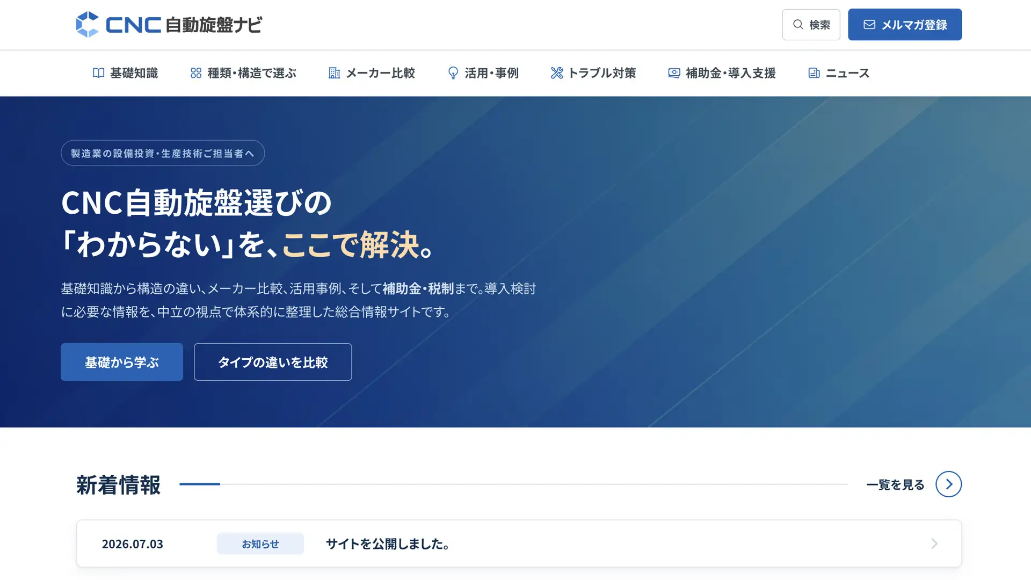The width and height of the screenshot is (1031, 580).
Task: Open the 一覧を見る link
Action: click(895, 484)
